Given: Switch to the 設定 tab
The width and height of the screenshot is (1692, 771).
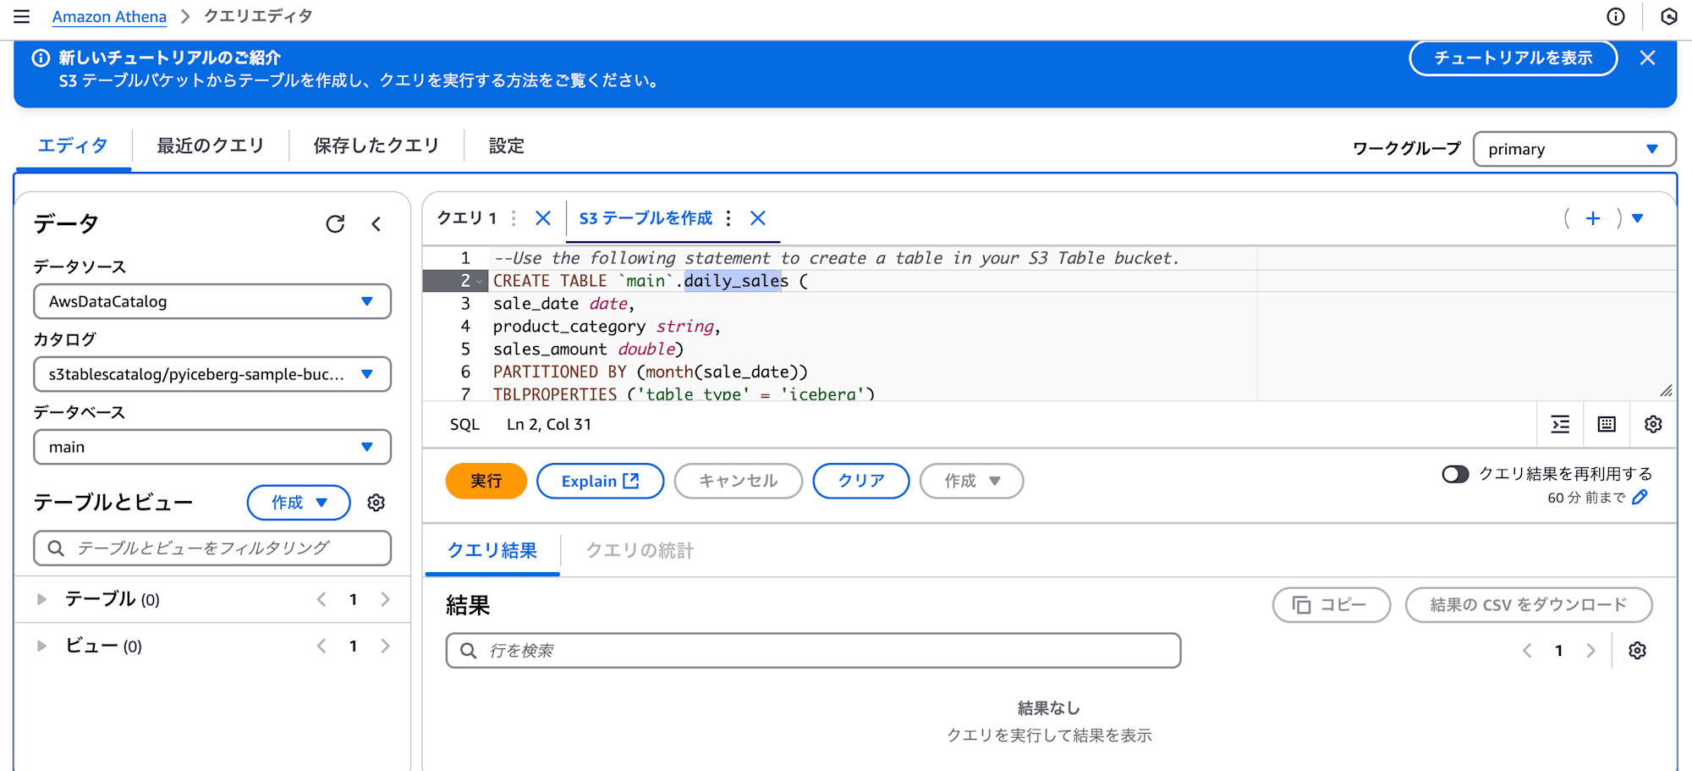Looking at the screenshot, I should 507,146.
